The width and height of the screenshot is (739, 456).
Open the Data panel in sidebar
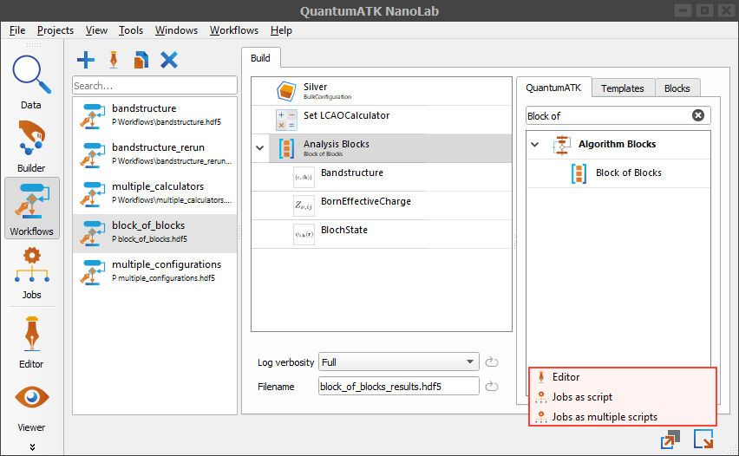(x=31, y=82)
